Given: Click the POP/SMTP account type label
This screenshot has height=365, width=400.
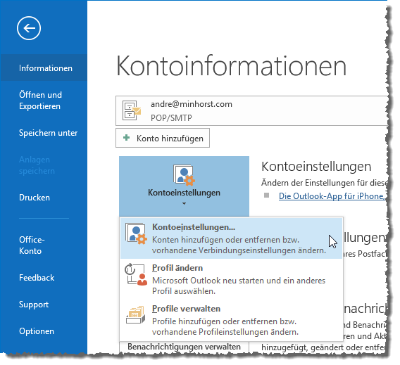Looking at the screenshot, I should click(171, 118).
